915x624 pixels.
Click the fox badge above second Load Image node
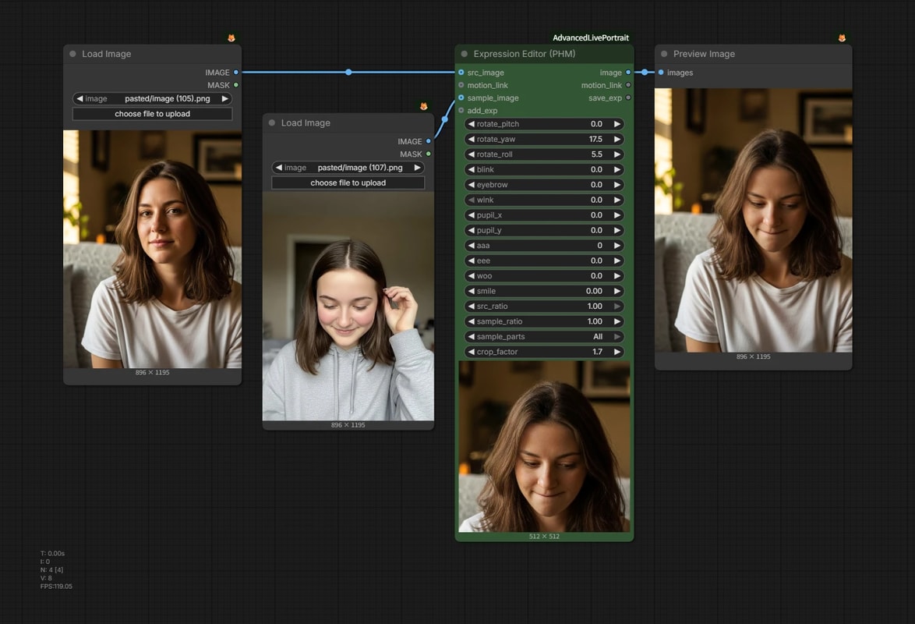pos(424,106)
